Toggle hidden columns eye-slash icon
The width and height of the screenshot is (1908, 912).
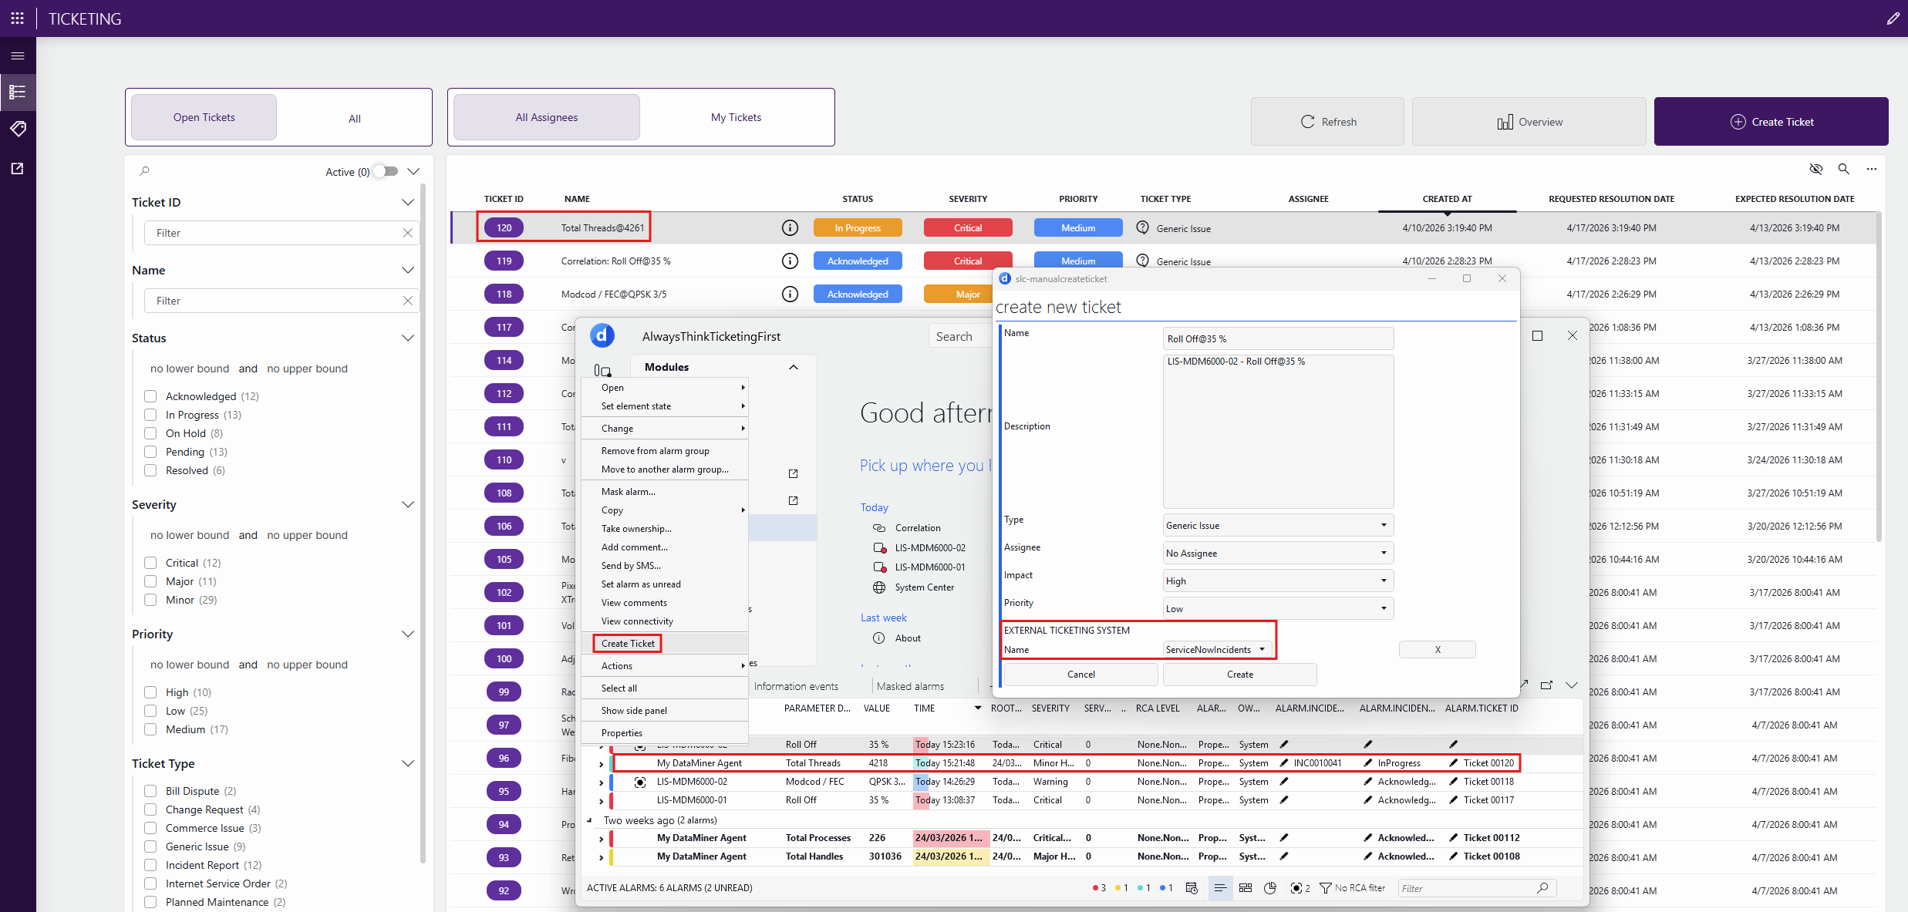click(x=1815, y=169)
